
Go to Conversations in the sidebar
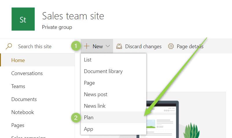pos(27,73)
